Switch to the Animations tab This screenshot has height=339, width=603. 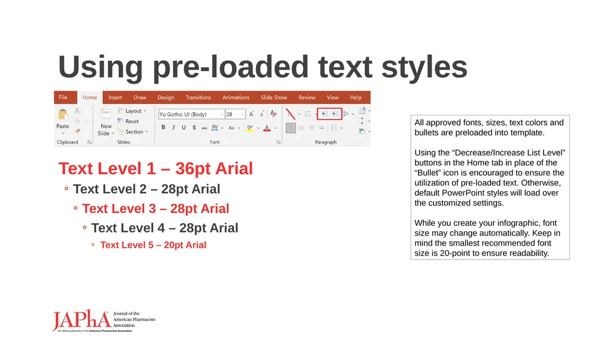(236, 97)
